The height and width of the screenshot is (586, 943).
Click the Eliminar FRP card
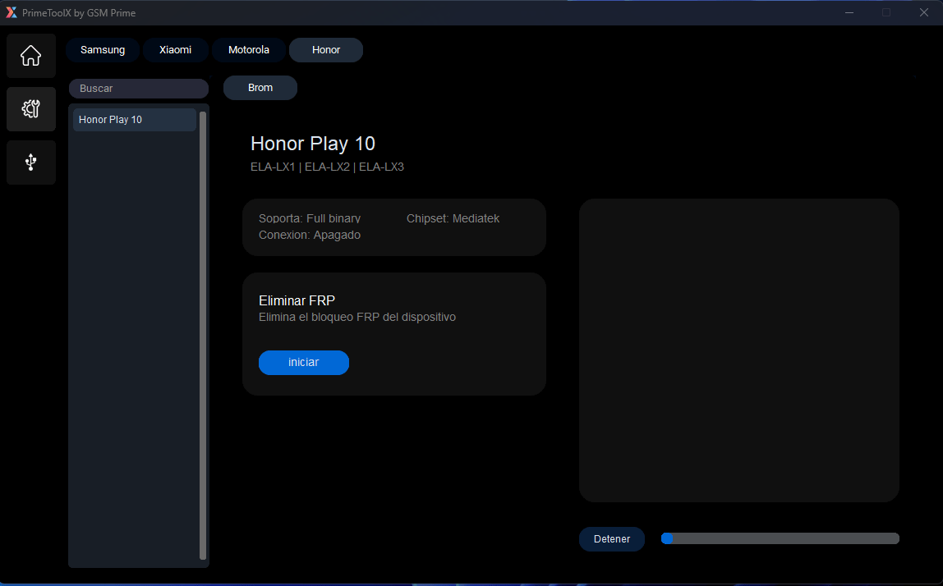tap(393, 333)
